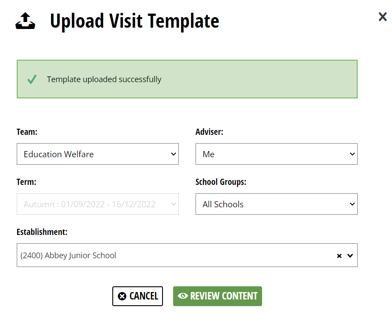Screen dimensions: 392x314
Task: Click the Template uploaded successfully banner
Action: (x=187, y=79)
